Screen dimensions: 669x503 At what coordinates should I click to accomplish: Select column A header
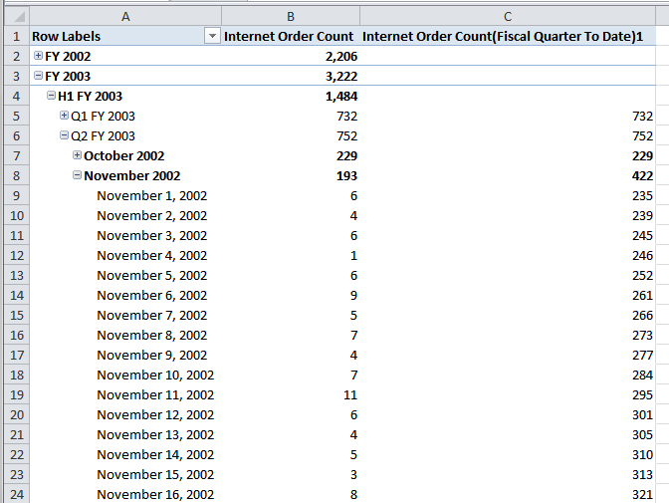[124, 16]
